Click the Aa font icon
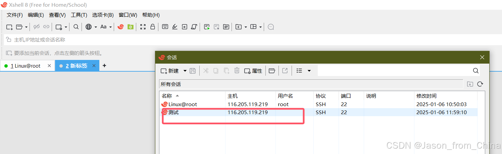502x154 pixels. click(103, 27)
